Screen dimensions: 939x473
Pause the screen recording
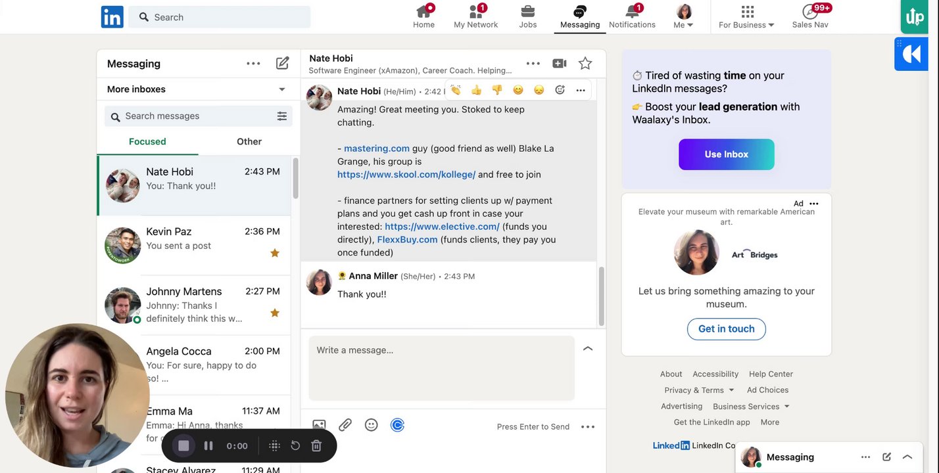pyautogui.click(x=208, y=446)
